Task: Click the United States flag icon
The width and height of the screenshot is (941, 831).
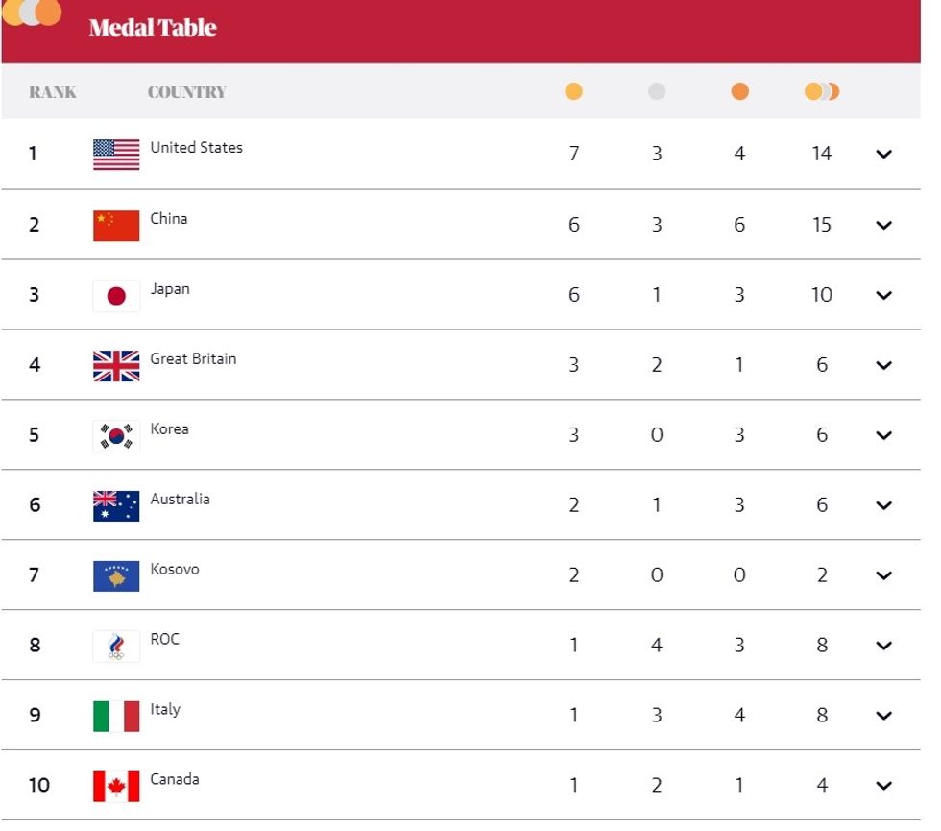Action: [116, 155]
